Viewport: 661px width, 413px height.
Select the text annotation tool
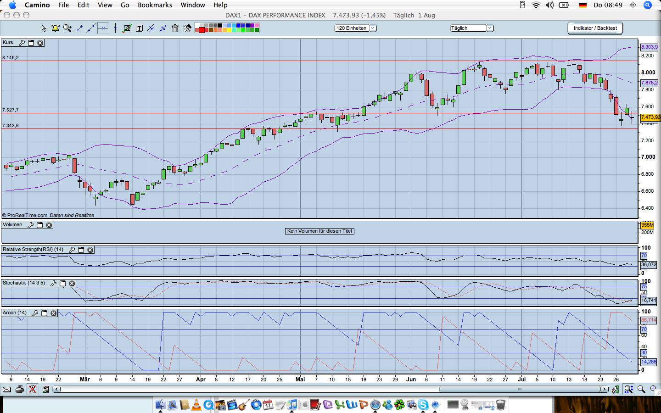[139, 28]
